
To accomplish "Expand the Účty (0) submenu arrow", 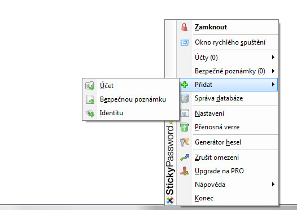I will pyautogui.click(x=273, y=58).
